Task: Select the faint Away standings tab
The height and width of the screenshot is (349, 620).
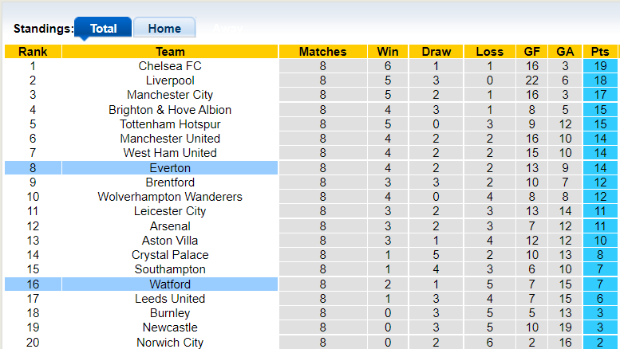Action: tap(227, 28)
